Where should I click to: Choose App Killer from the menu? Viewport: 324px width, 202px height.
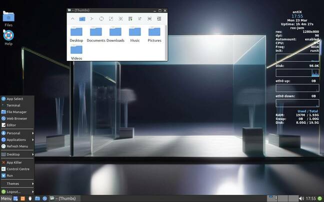(x=14, y=162)
